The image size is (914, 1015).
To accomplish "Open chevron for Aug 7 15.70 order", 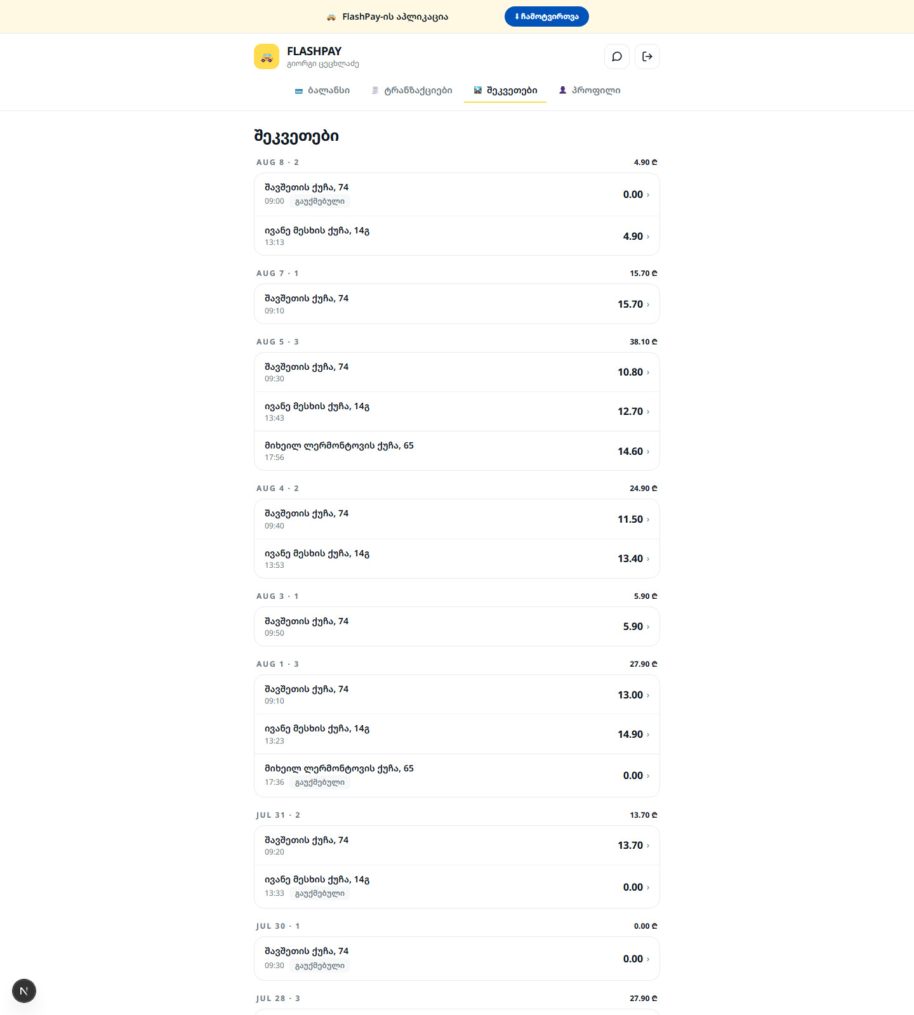I will [648, 304].
